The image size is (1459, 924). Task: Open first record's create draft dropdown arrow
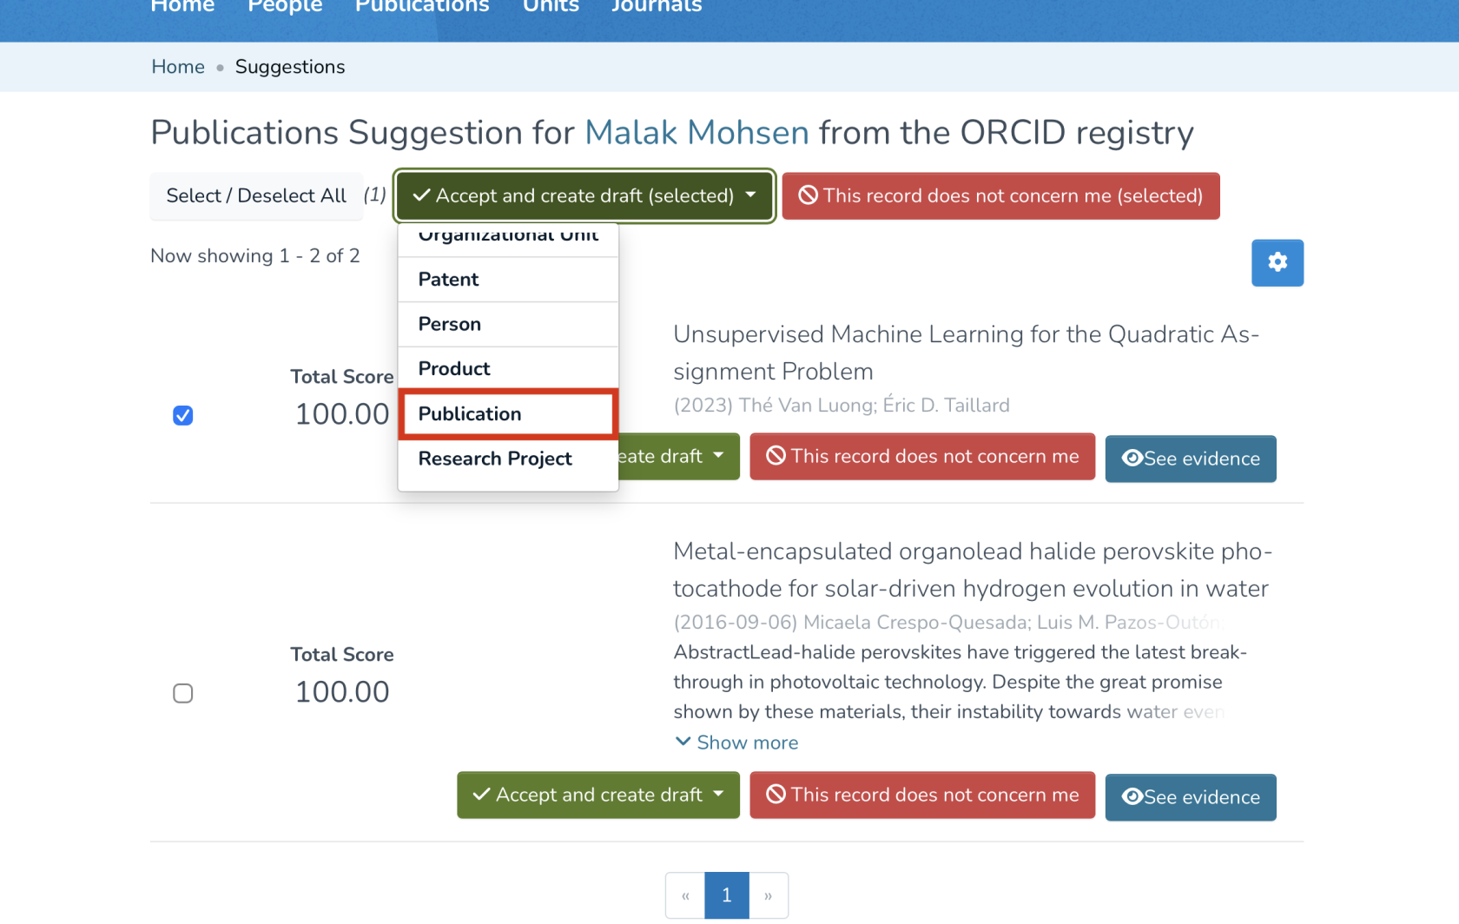coord(718,456)
